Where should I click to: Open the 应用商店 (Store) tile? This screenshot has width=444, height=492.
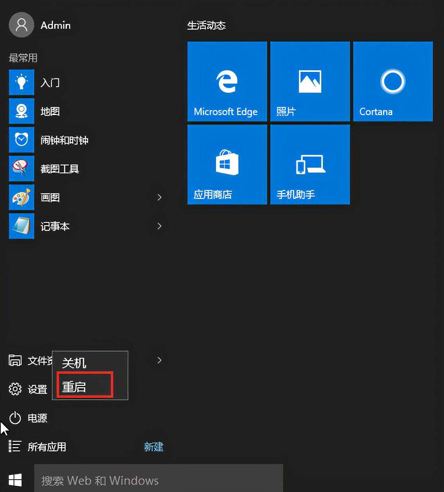[227, 165]
